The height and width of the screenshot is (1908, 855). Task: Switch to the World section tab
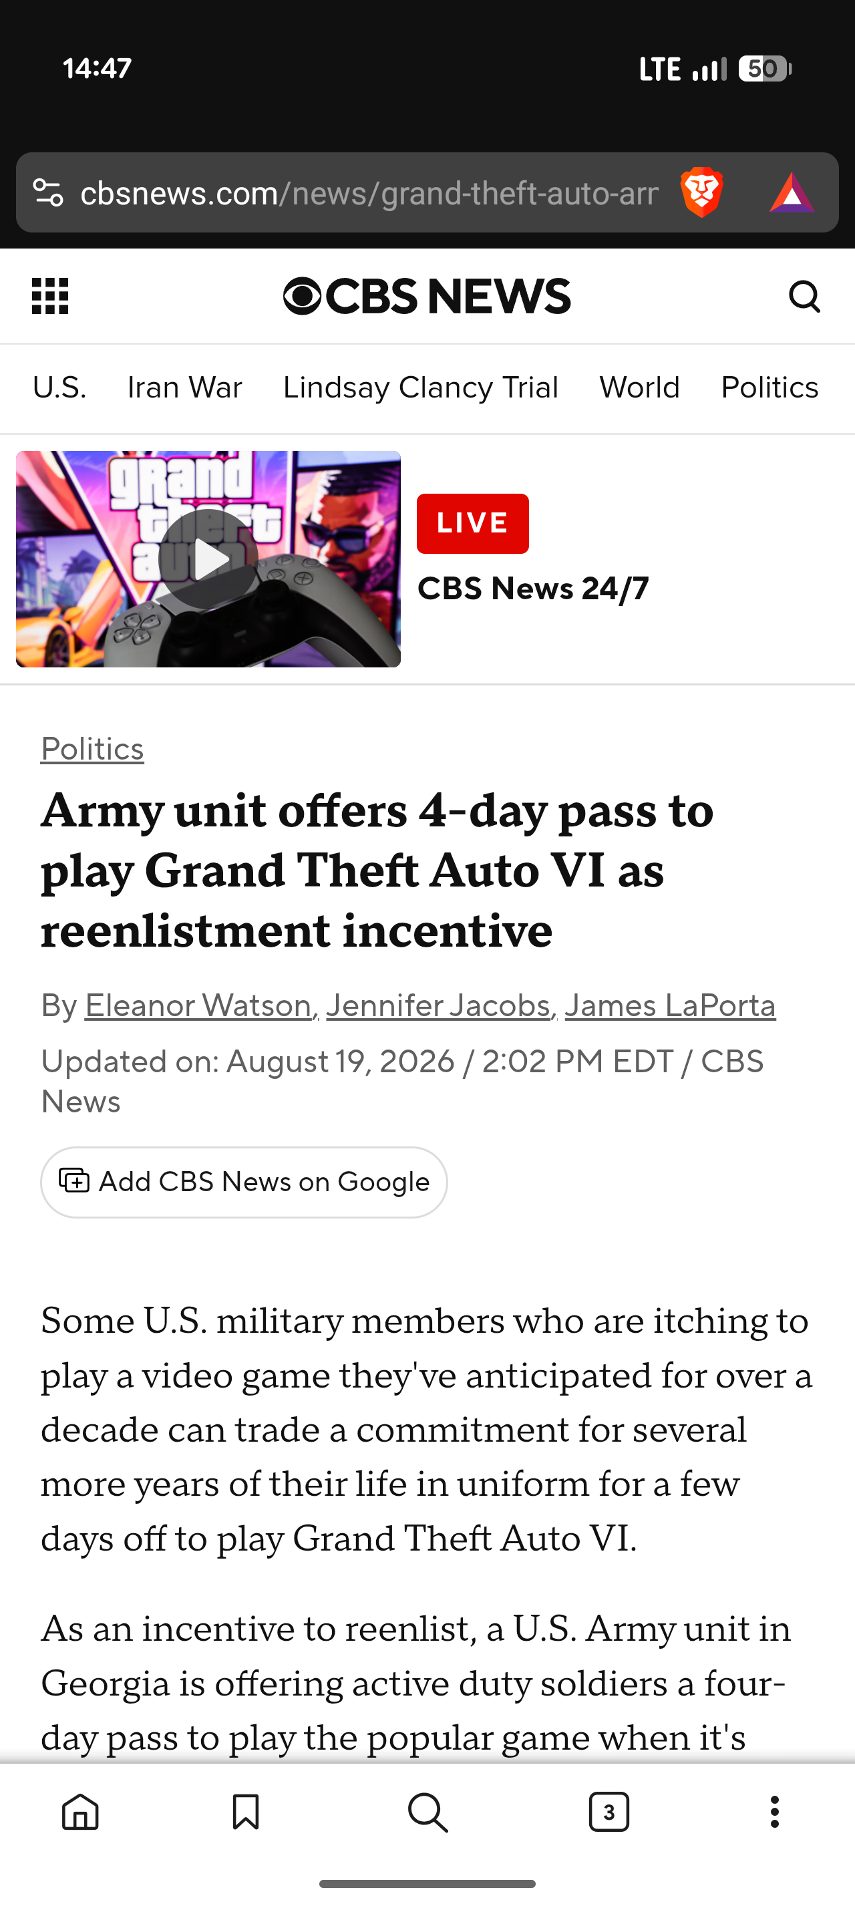640,387
